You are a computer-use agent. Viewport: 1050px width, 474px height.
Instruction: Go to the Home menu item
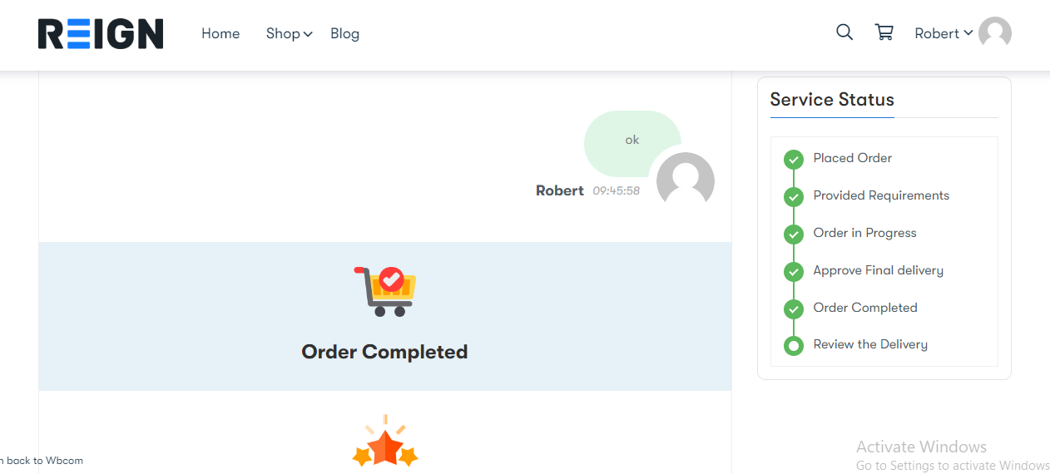[220, 33]
